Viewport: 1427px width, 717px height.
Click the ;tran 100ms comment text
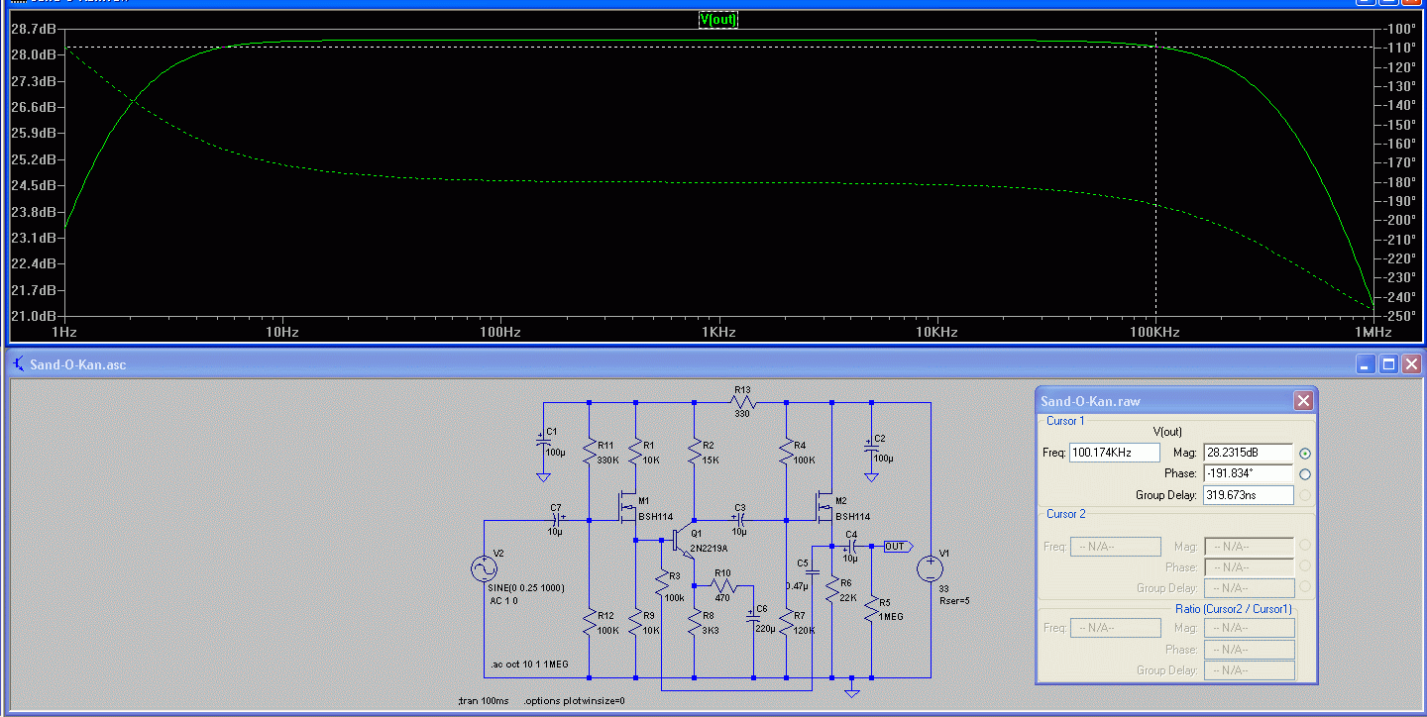click(484, 700)
